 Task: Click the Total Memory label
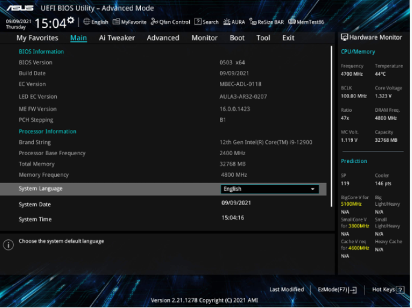point(37,164)
